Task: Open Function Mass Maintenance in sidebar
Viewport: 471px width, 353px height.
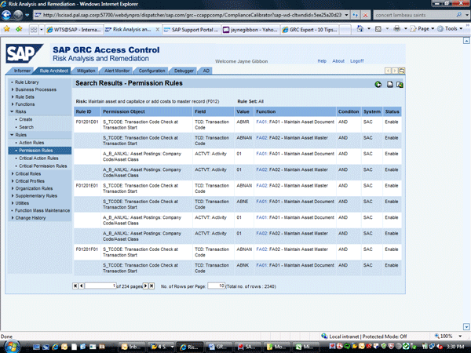Action: coord(42,210)
